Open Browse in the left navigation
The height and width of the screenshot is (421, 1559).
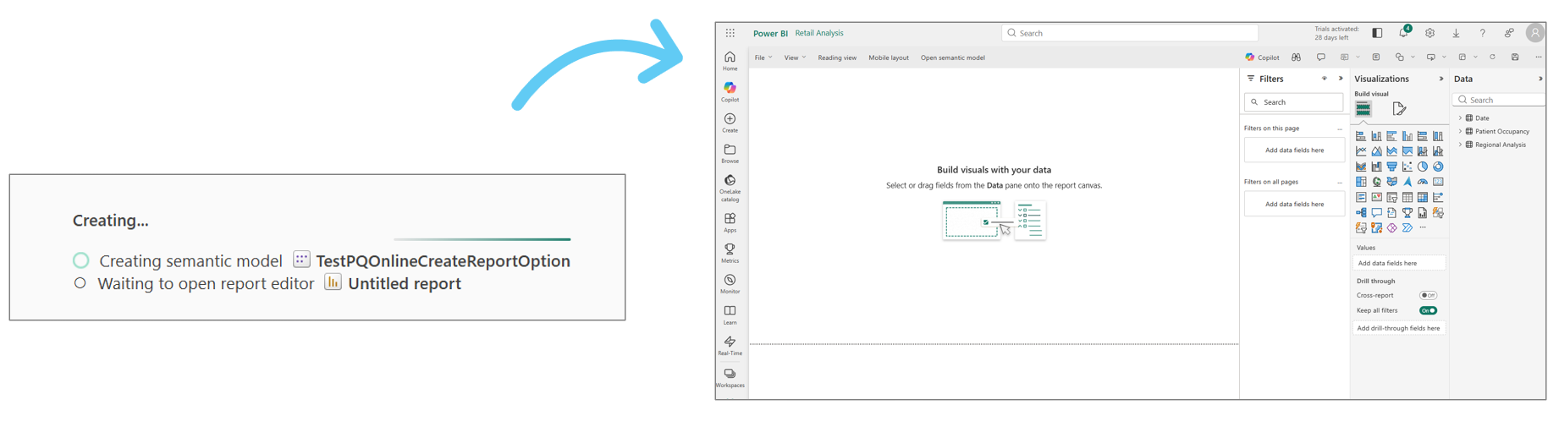tap(730, 153)
